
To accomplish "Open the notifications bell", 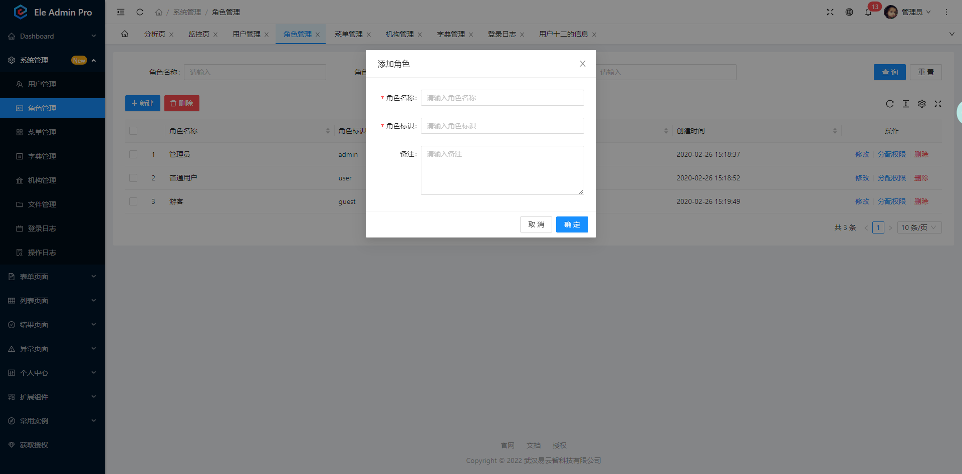I will pos(868,12).
